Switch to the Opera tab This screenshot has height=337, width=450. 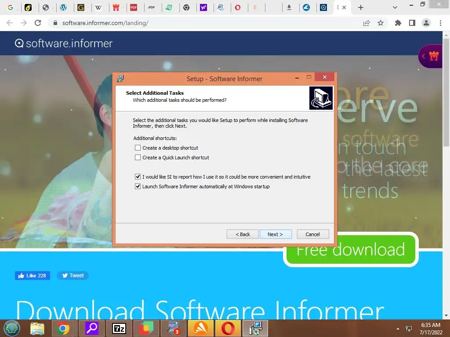[238, 7]
